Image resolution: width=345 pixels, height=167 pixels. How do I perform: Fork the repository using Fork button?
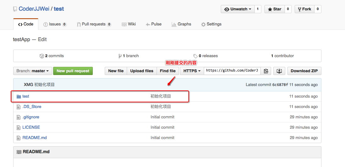[304, 9]
